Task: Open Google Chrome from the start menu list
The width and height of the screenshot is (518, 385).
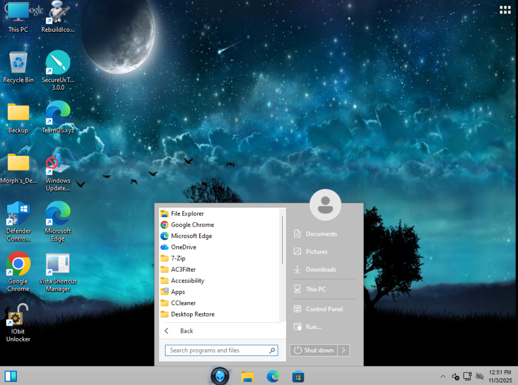Action: 192,225
